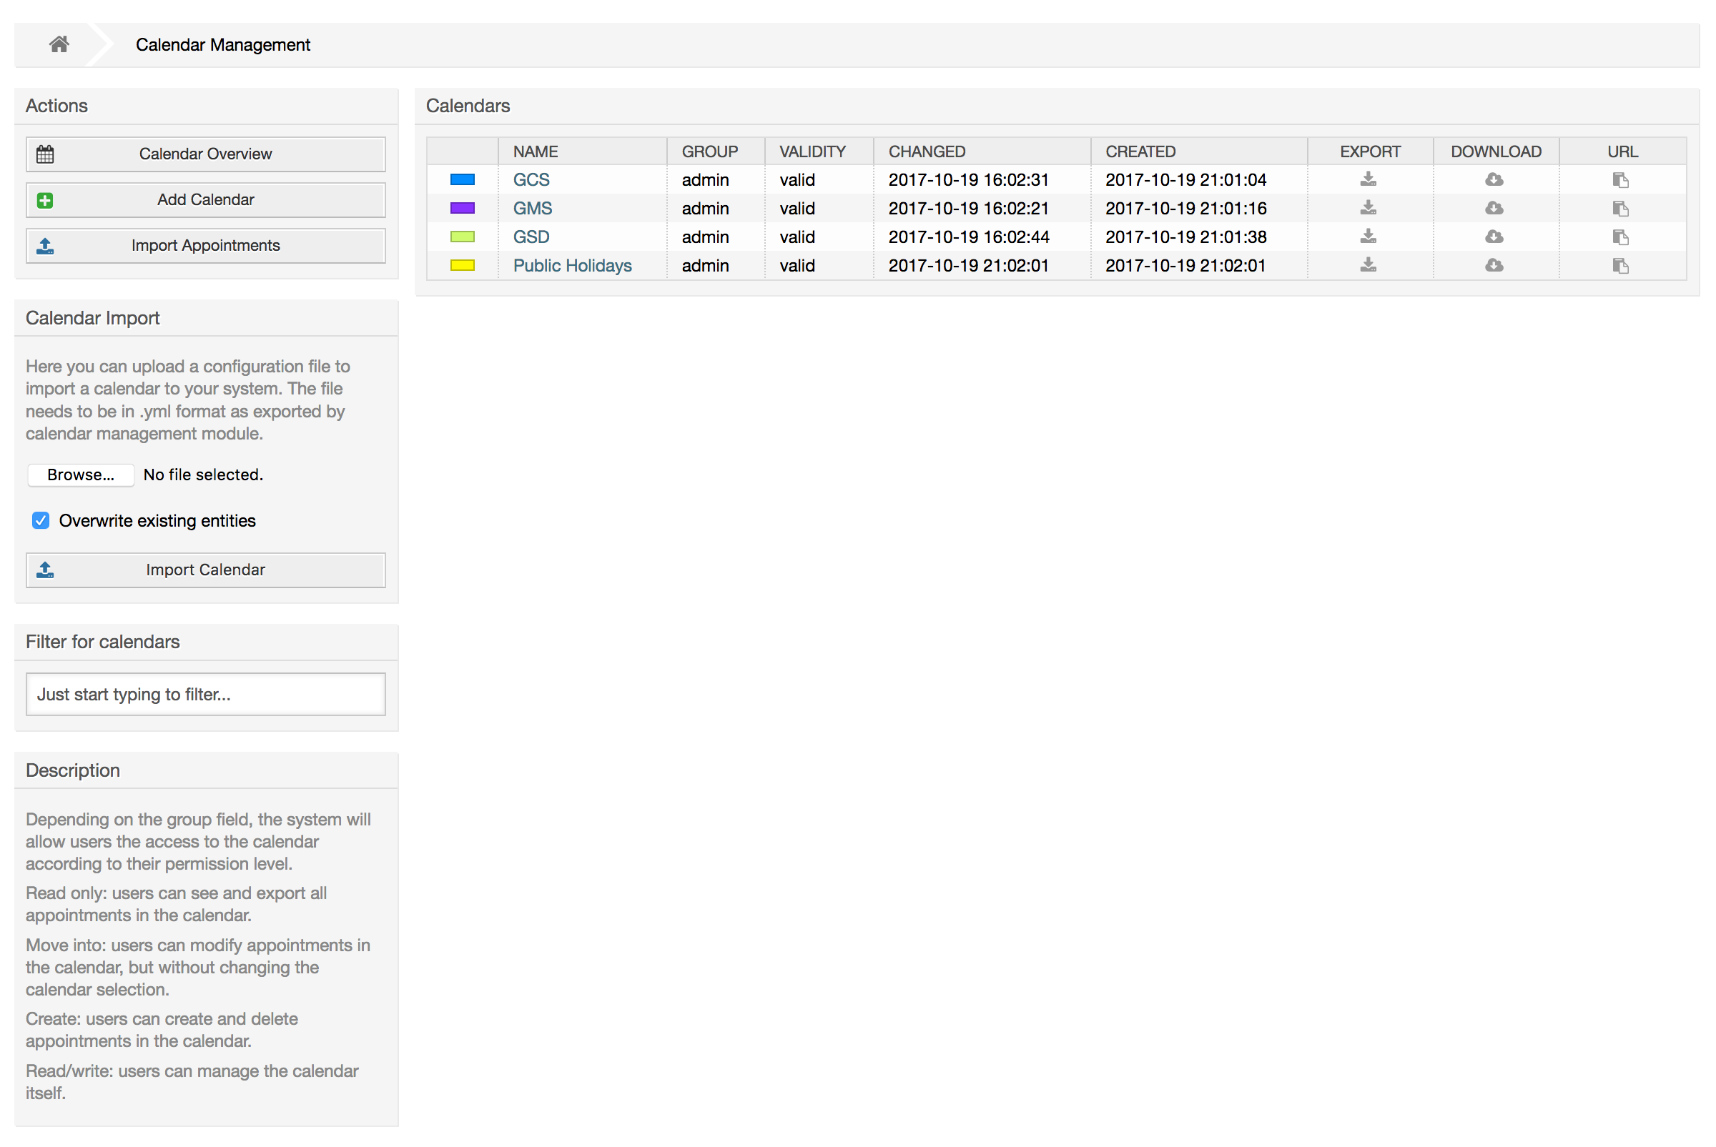
Task: Click the Filter for calendars input field
Action: pyautogui.click(x=205, y=695)
